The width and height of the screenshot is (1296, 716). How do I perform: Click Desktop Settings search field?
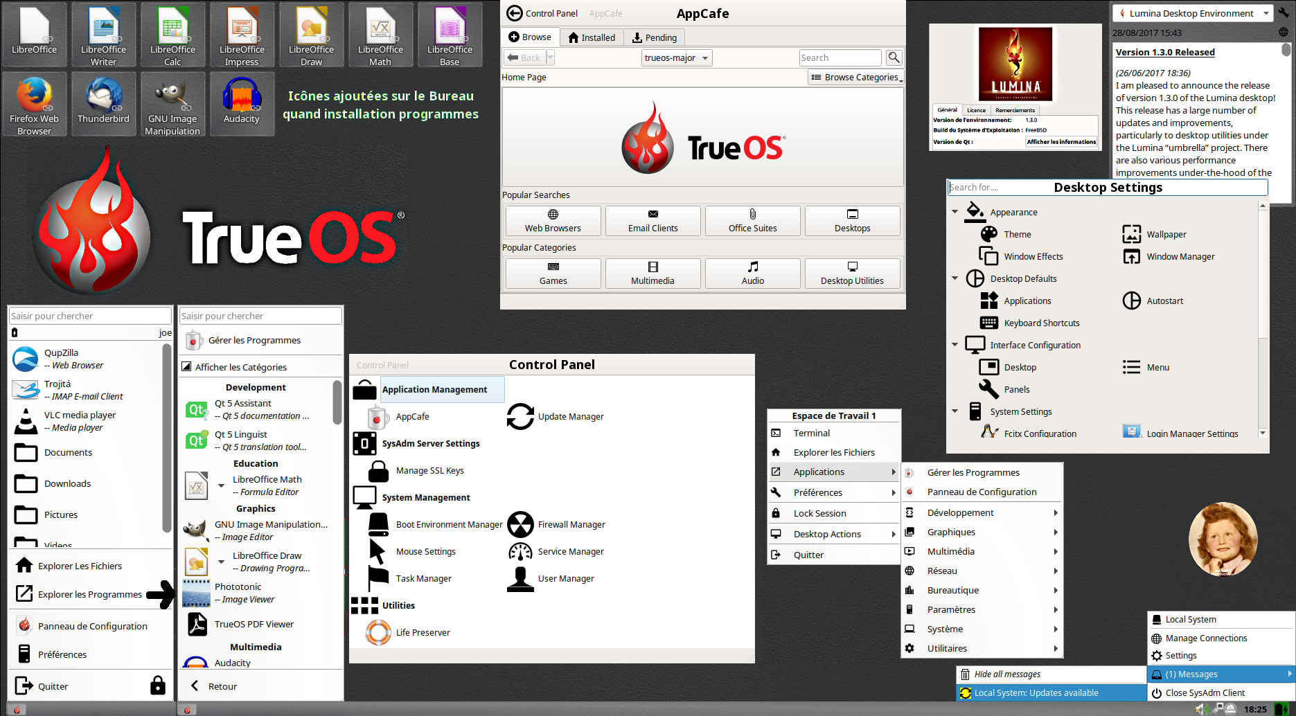click(1107, 188)
